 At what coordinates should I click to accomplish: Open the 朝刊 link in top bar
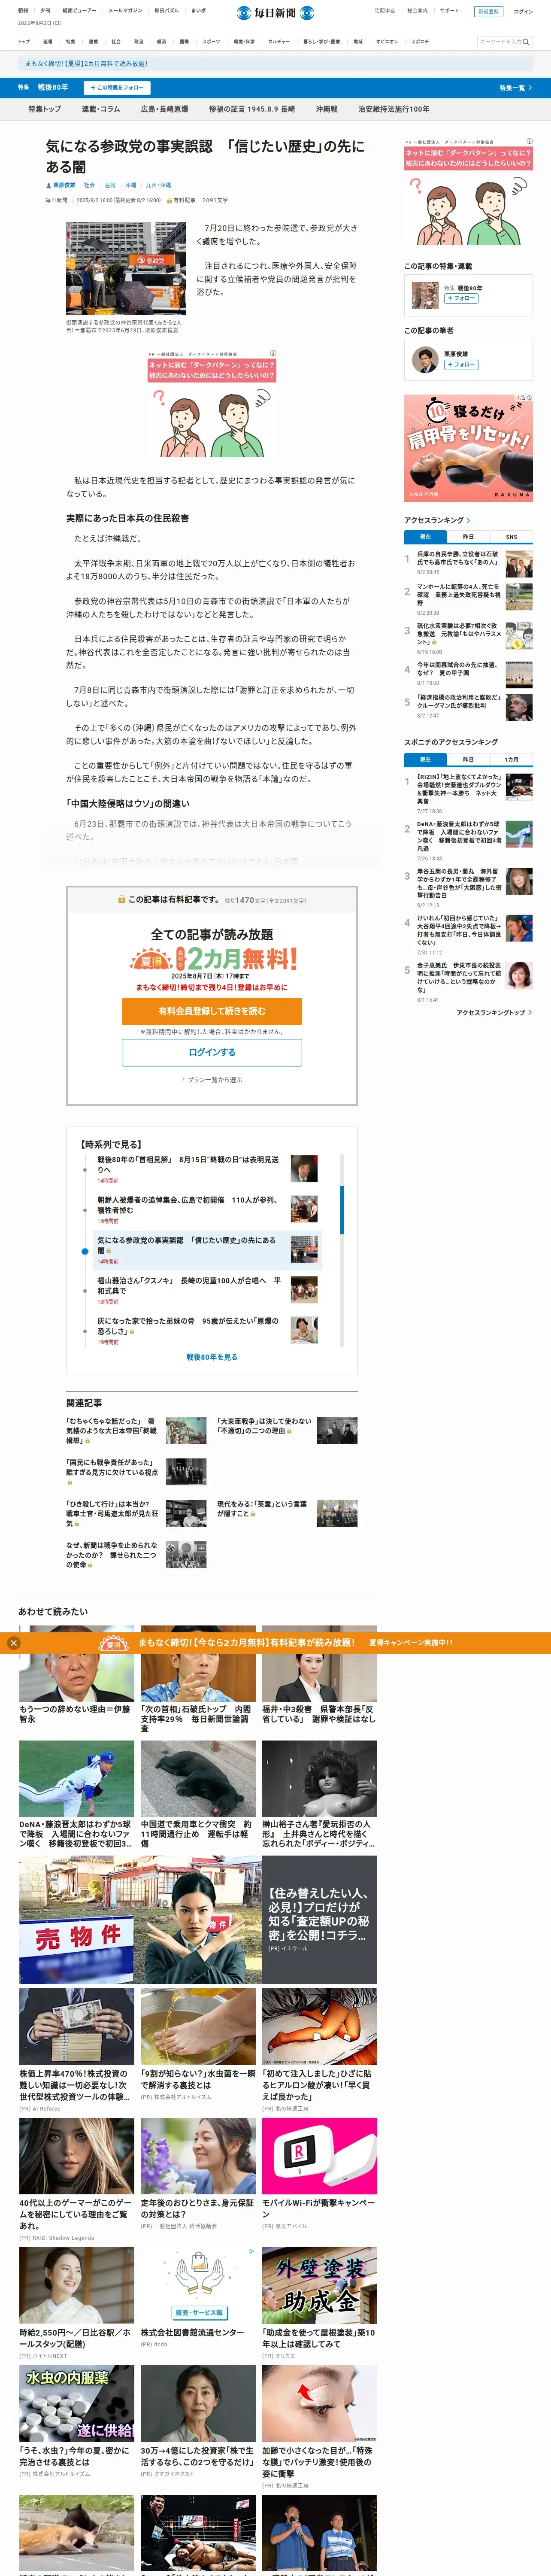[23, 11]
